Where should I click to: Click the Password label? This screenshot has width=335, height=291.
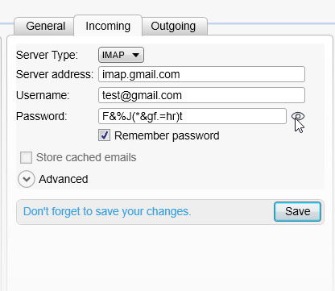[x=42, y=116]
